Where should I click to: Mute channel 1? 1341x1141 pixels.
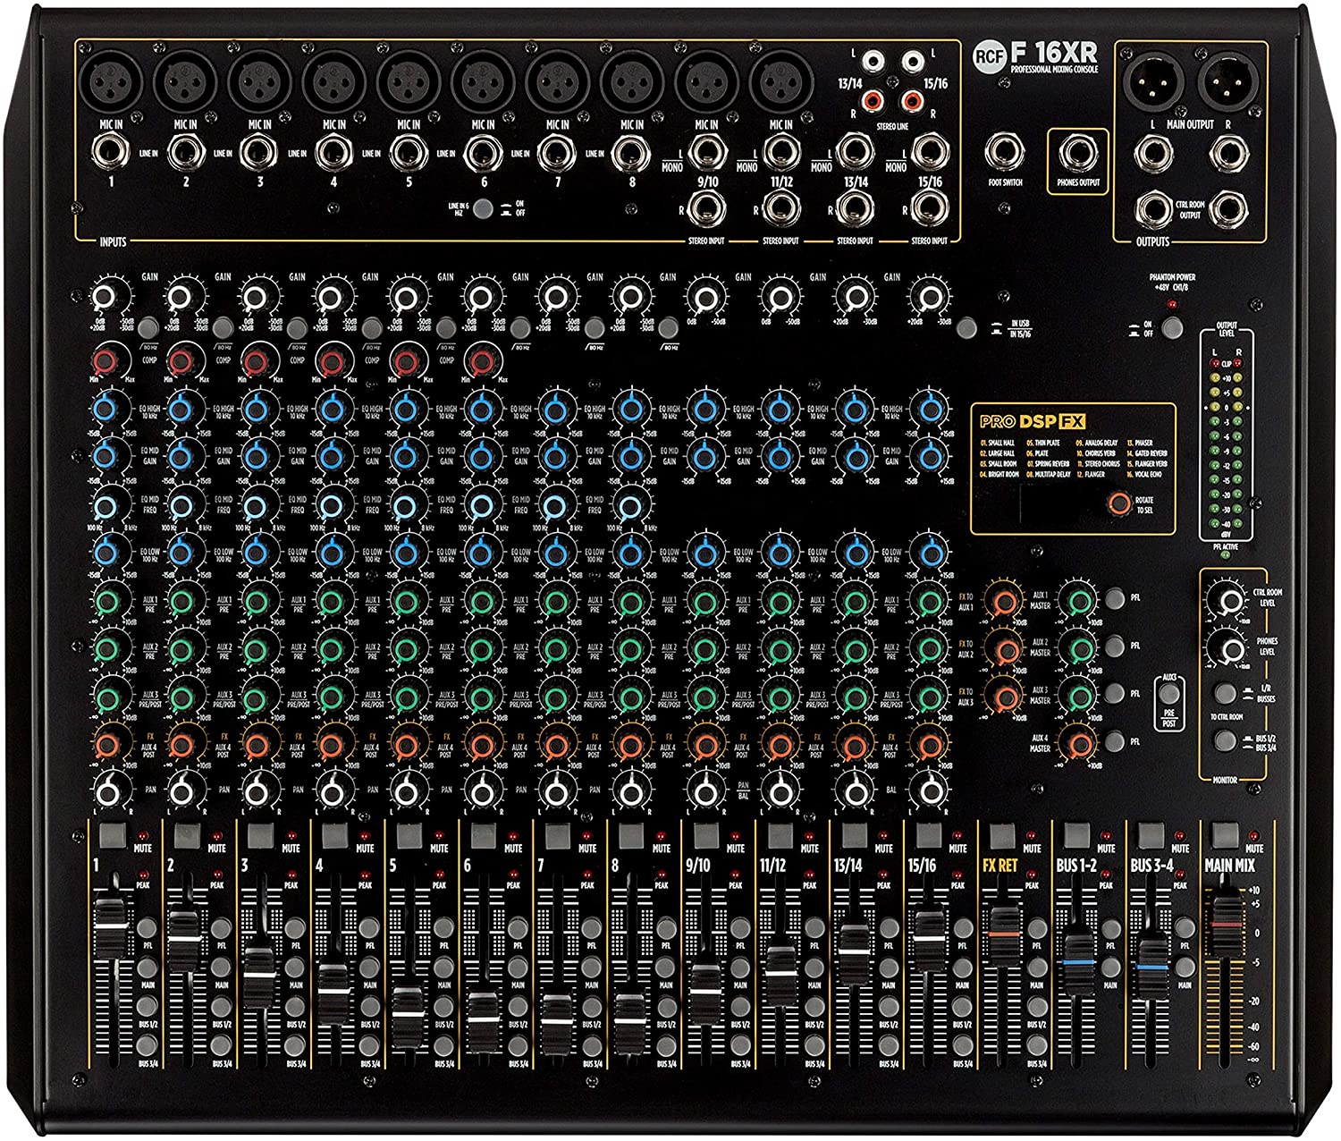point(113,836)
